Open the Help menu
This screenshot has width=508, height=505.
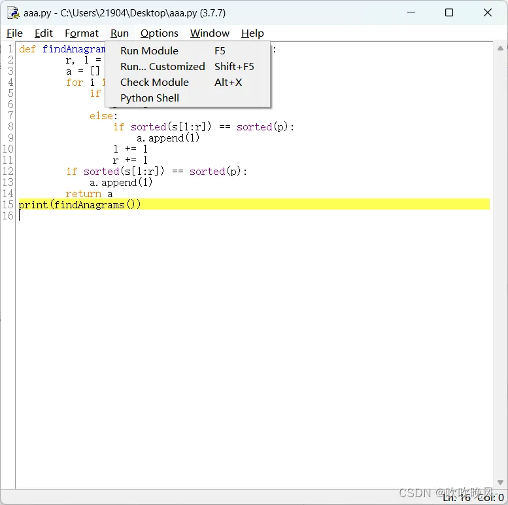click(x=252, y=33)
